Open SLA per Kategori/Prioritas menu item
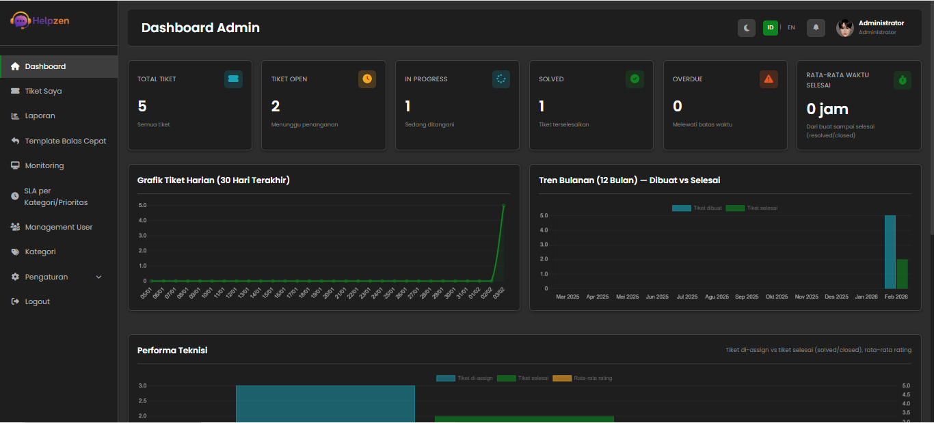Screen dimensions: 934x423 pyautogui.click(x=15, y=196)
